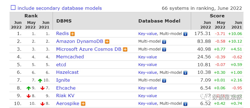
Task: Click Key-value link in the etcd row
Action: [x=148, y=65]
